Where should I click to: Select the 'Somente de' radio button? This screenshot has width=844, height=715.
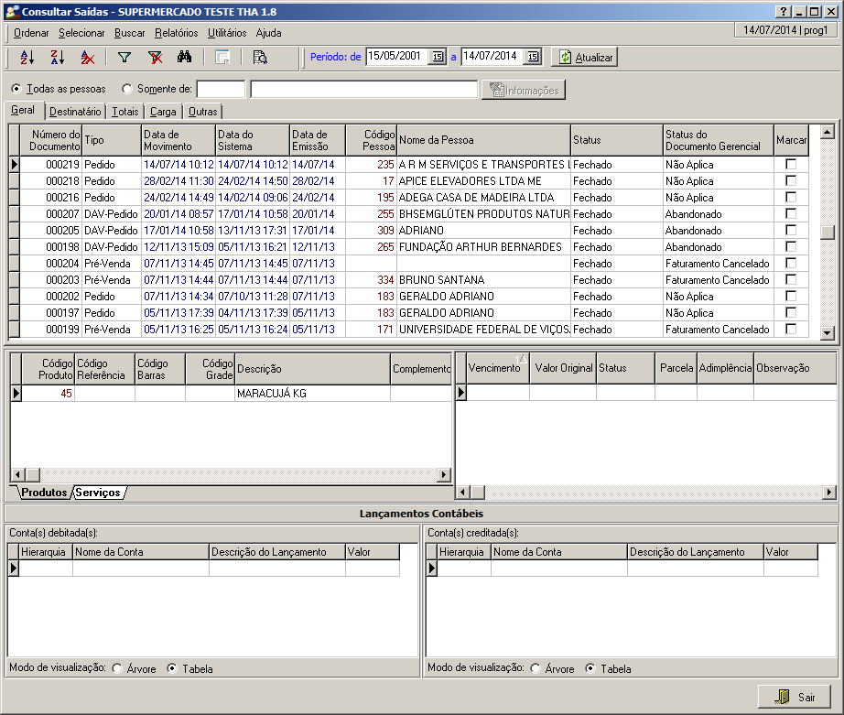click(127, 89)
